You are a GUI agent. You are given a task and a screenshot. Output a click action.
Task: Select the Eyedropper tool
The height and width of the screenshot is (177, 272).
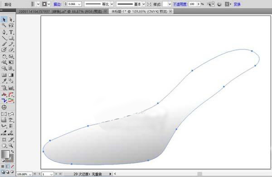[x=4, y=81]
